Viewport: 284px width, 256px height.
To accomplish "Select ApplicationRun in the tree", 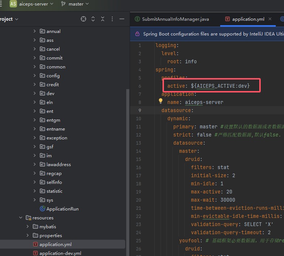I will pos(62,209).
